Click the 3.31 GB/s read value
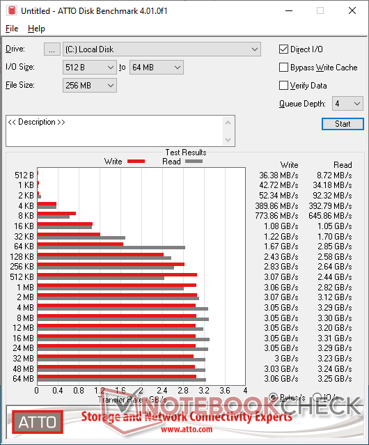The width and height of the screenshot is (369, 445). [335, 338]
